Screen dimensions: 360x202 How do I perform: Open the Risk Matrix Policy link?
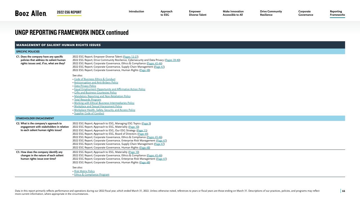[84, 171]
